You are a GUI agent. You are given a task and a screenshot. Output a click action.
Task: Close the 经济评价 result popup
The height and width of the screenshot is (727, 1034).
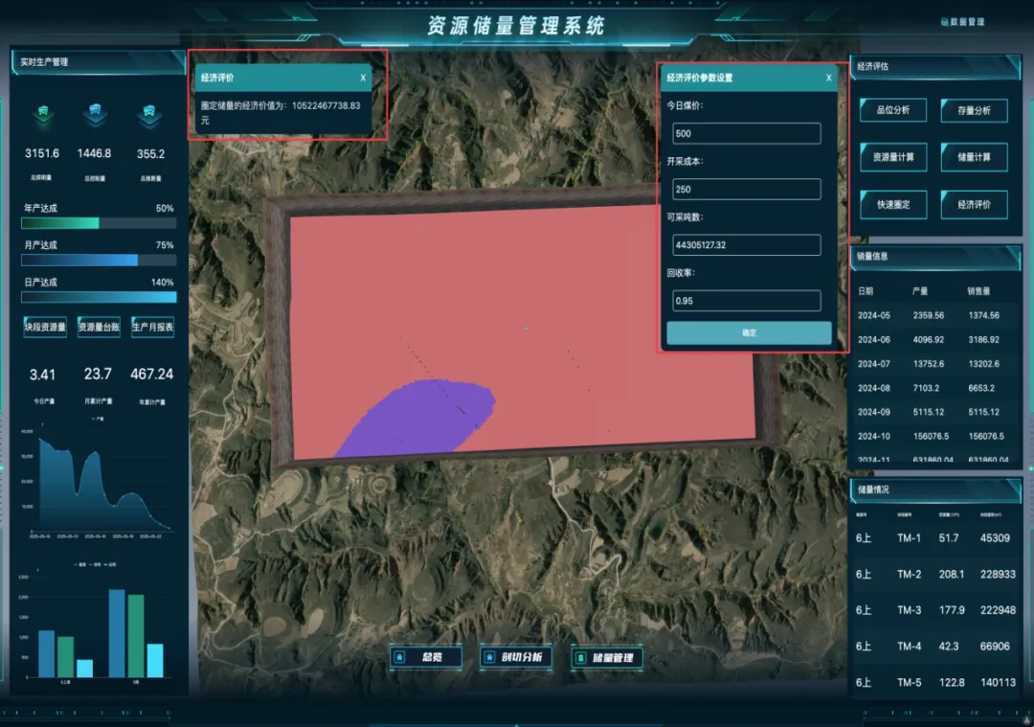(363, 78)
